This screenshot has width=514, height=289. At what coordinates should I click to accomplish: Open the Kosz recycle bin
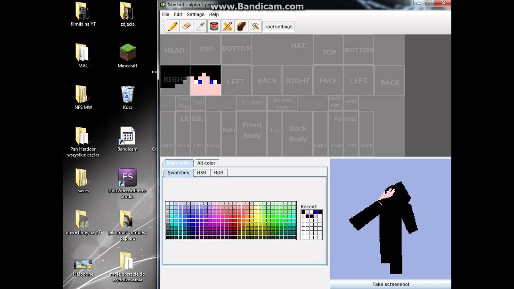(x=127, y=98)
